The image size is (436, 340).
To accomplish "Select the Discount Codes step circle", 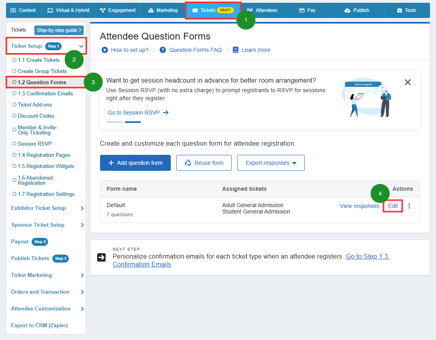I will coord(14,116).
